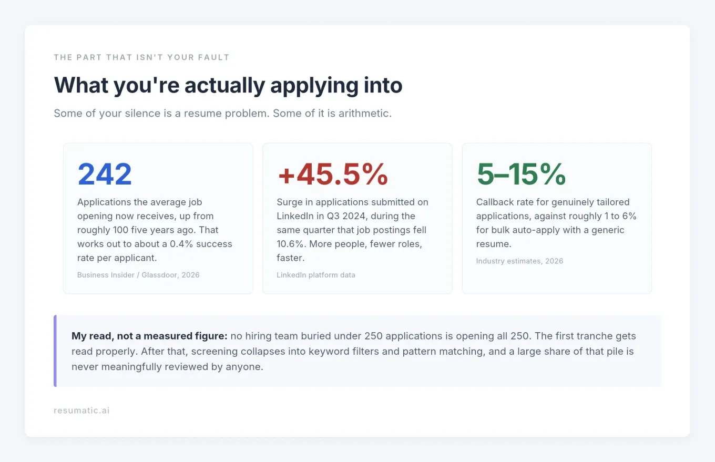Viewport: 715px width, 462px height.
Task: Click the green 5–15% statistic
Action: (521, 174)
